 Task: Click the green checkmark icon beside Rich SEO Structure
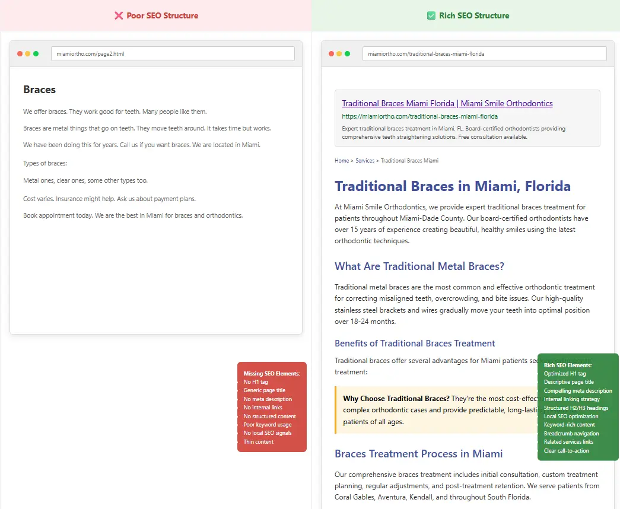431,15
